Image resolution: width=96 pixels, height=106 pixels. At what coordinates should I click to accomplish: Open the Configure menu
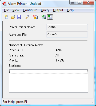30,10
